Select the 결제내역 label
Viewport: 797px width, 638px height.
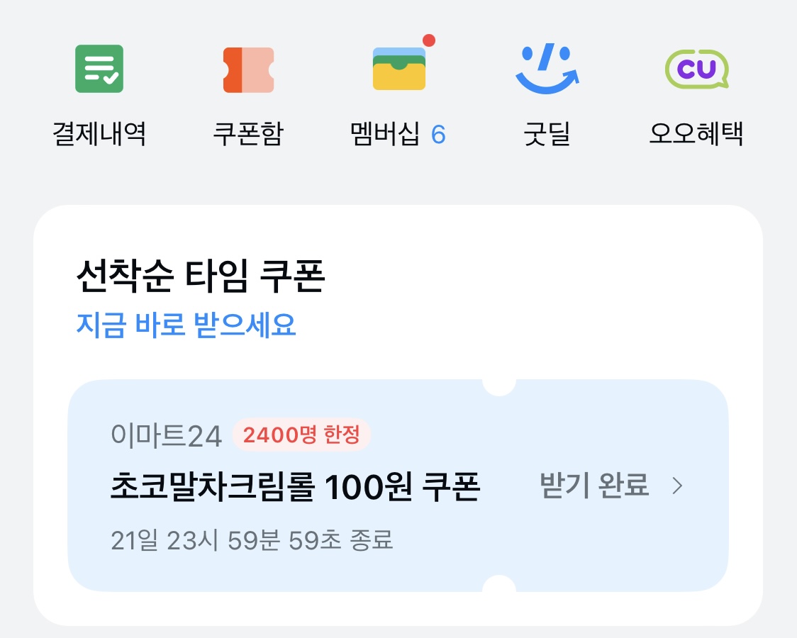point(99,134)
